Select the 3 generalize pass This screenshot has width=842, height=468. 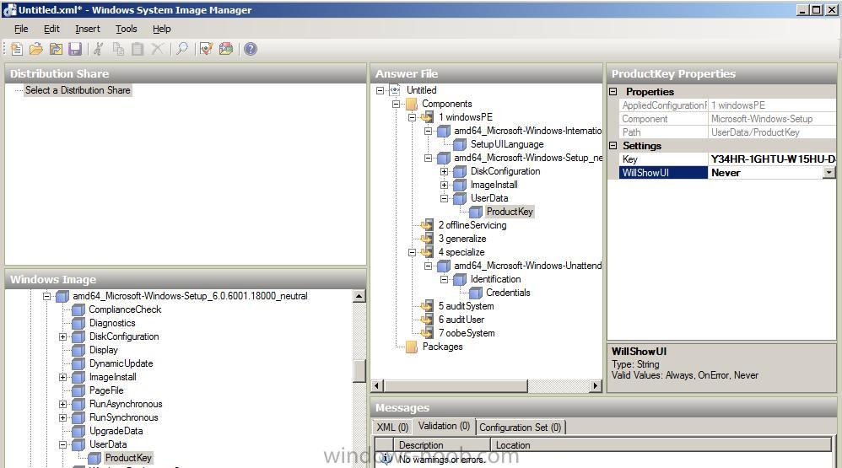[x=461, y=239]
